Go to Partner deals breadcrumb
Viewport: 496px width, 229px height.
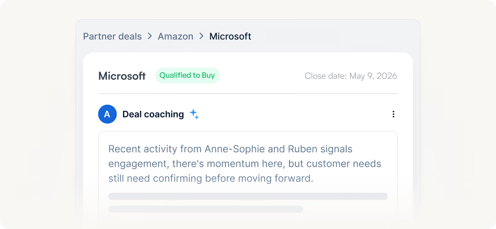pos(112,36)
